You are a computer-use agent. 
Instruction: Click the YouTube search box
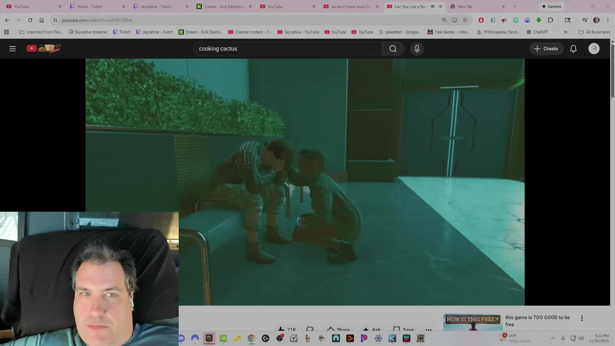(288, 49)
